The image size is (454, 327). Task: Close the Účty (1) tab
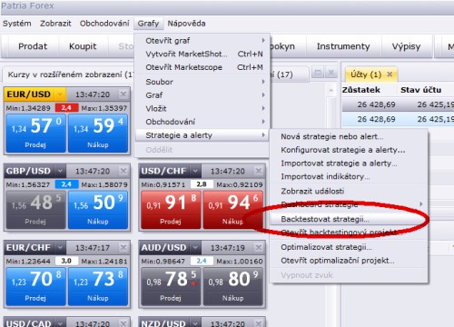pyautogui.click(x=390, y=74)
